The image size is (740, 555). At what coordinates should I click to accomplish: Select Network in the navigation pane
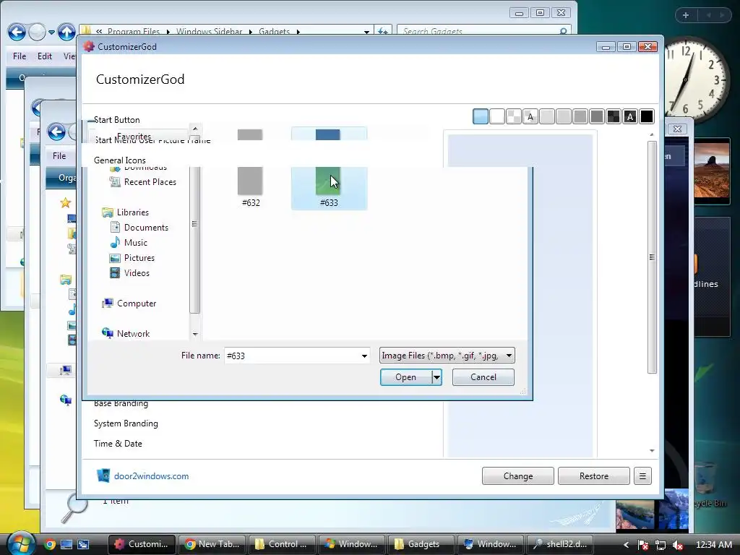(133, 334)
